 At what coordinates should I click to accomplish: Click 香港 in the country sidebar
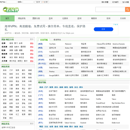click(11, 43)
